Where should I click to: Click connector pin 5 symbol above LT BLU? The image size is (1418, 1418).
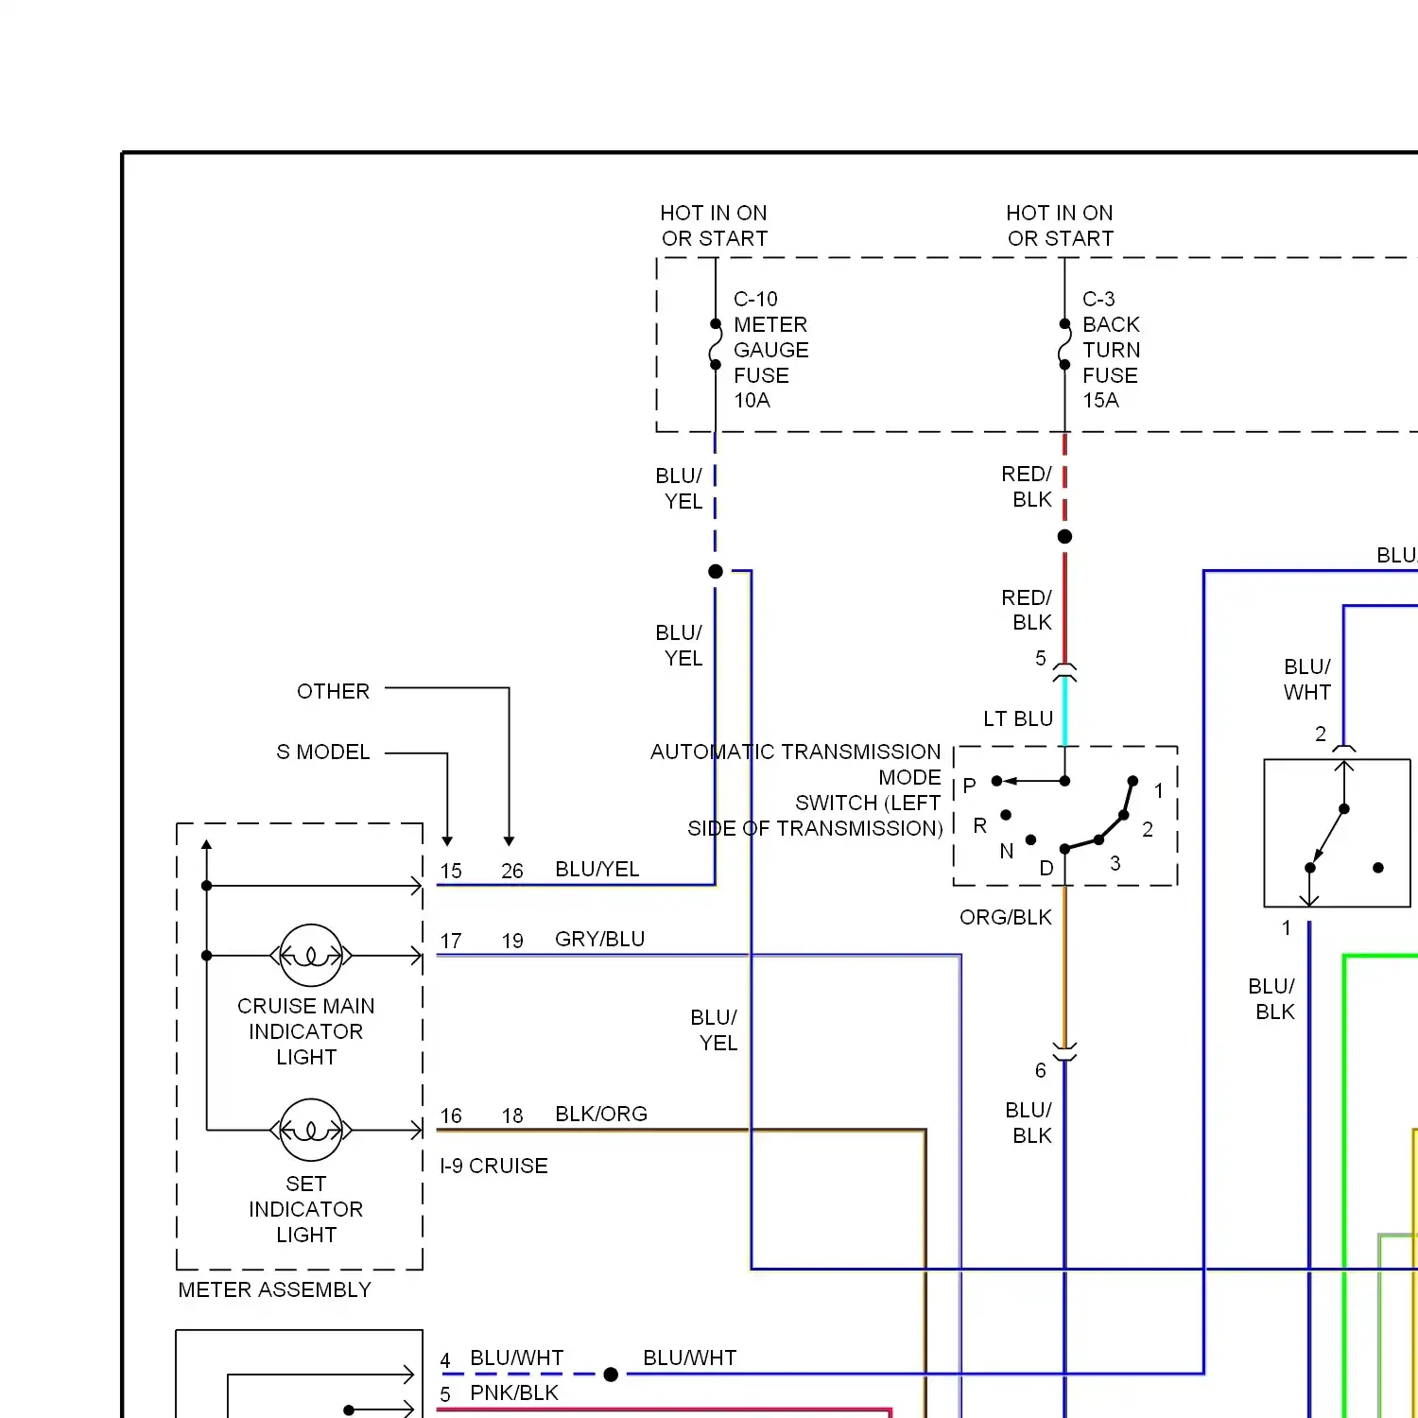tap(1064, 671)
